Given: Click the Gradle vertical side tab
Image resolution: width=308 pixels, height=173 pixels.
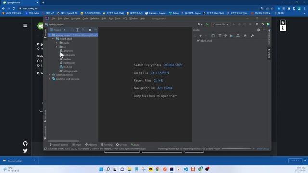Looking at the screenshot, I should click(x=269, y=53).
